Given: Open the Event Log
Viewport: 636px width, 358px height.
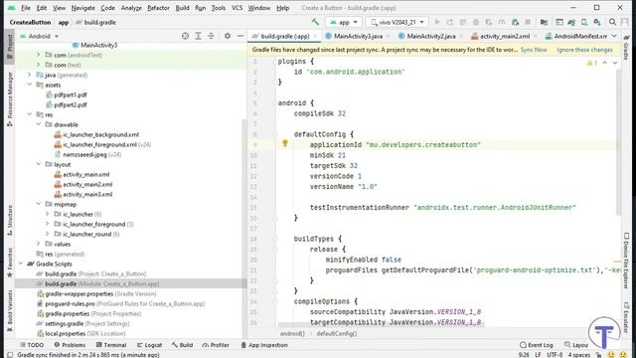Looking at the screenshot, I should pos(537,345).
